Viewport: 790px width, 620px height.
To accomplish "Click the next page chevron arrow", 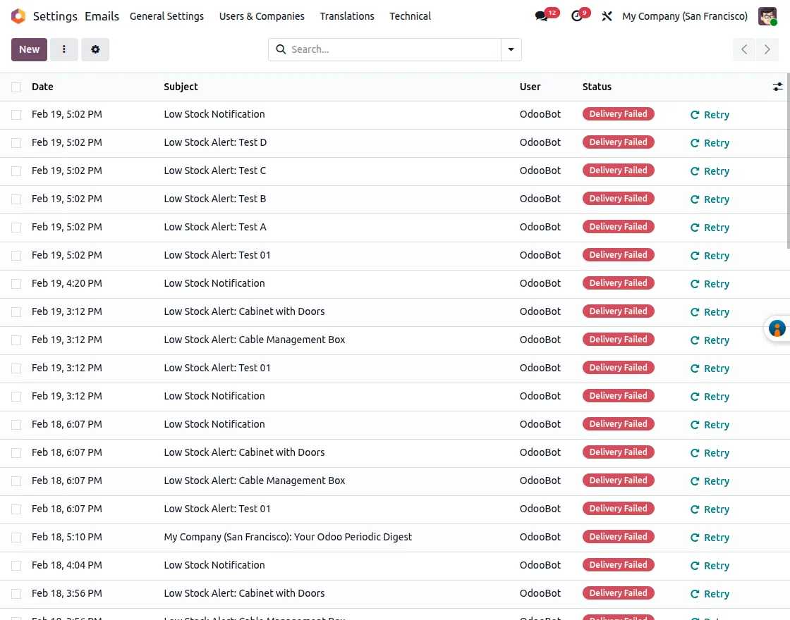I will (x=767, y=49).
